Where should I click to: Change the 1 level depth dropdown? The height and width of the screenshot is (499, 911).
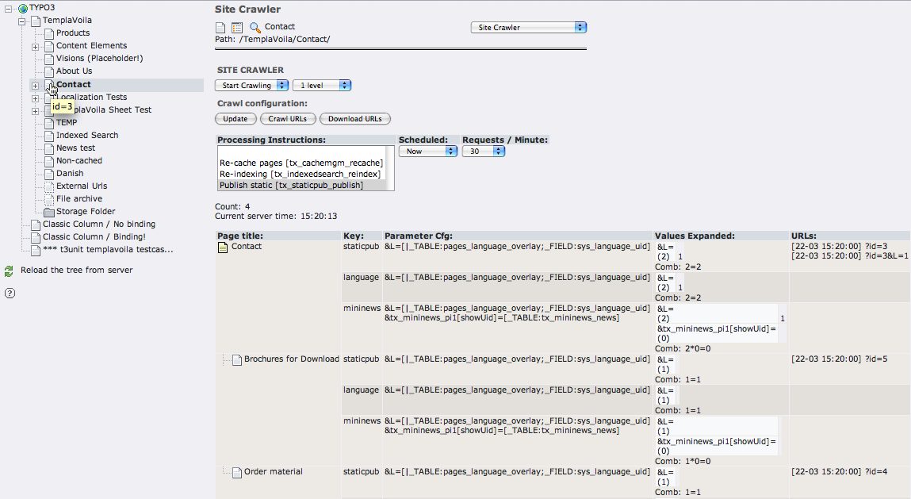coord(321,86)
